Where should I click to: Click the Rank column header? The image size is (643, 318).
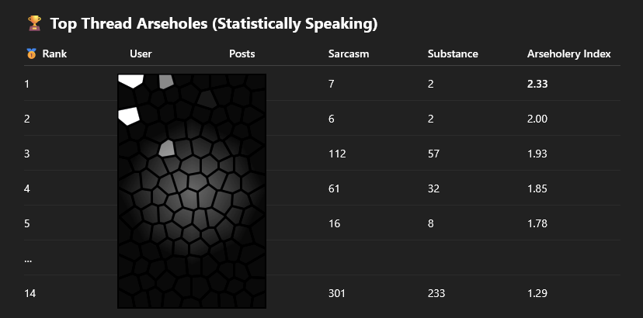54,54
